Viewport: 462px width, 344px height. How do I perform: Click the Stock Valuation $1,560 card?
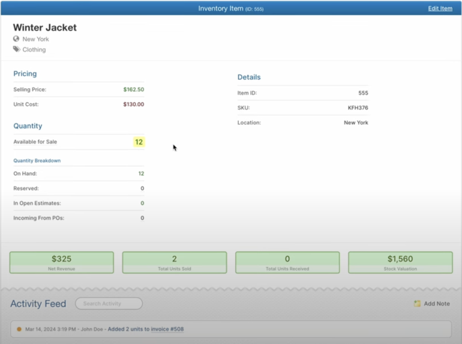click(x=400, y=262)
